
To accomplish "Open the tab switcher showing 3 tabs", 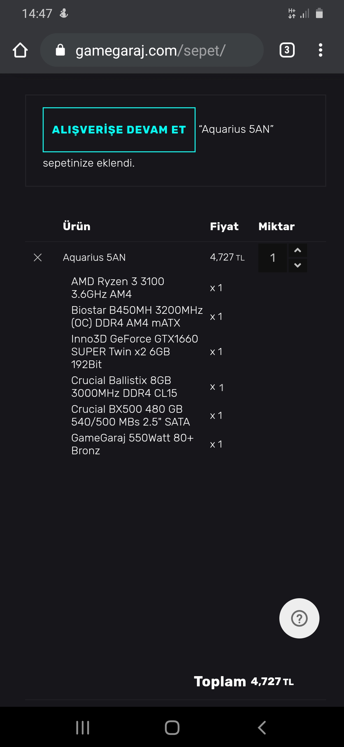I will tap(287, 50).
